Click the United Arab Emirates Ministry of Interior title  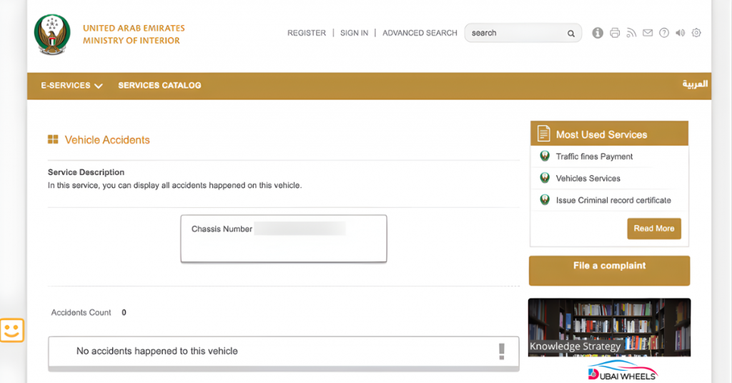pos(134,34)
